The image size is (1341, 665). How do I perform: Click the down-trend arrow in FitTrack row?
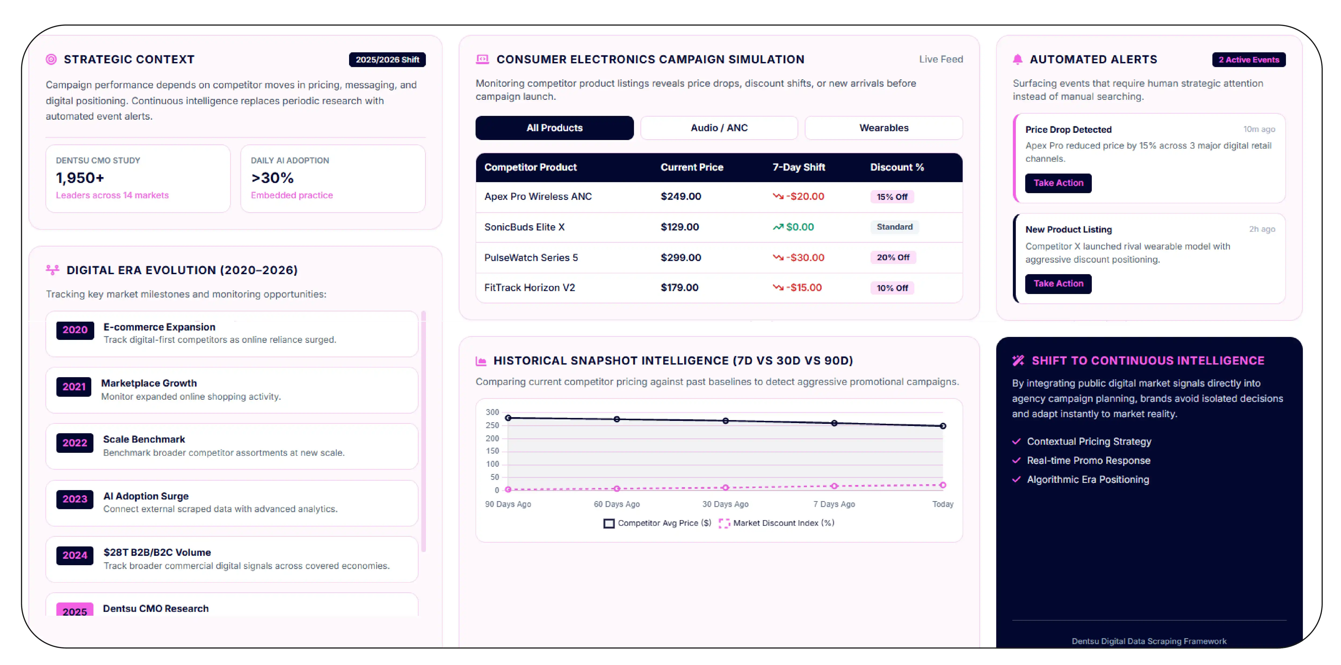point(778,288)
